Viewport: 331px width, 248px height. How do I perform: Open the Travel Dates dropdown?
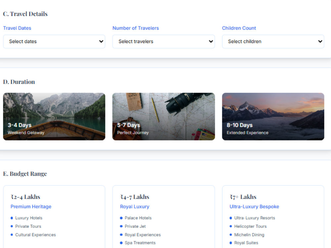point(54,42)
